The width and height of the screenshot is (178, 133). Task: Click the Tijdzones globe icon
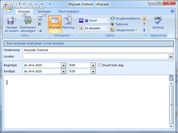(112, 24)
